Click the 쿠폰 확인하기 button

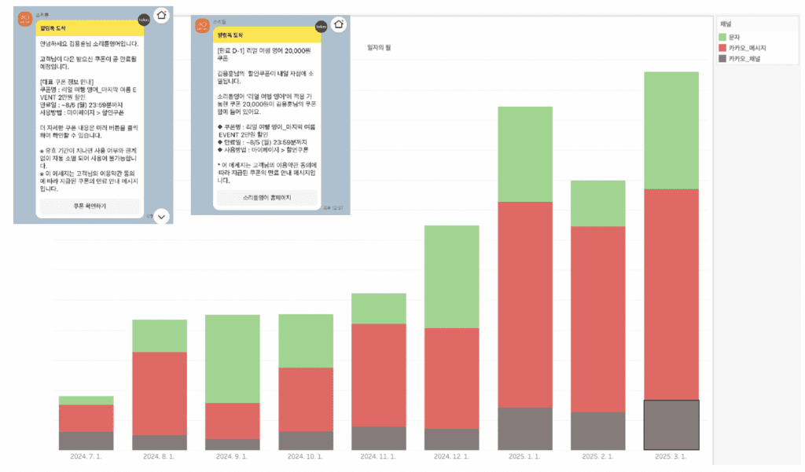coord(89,206)
